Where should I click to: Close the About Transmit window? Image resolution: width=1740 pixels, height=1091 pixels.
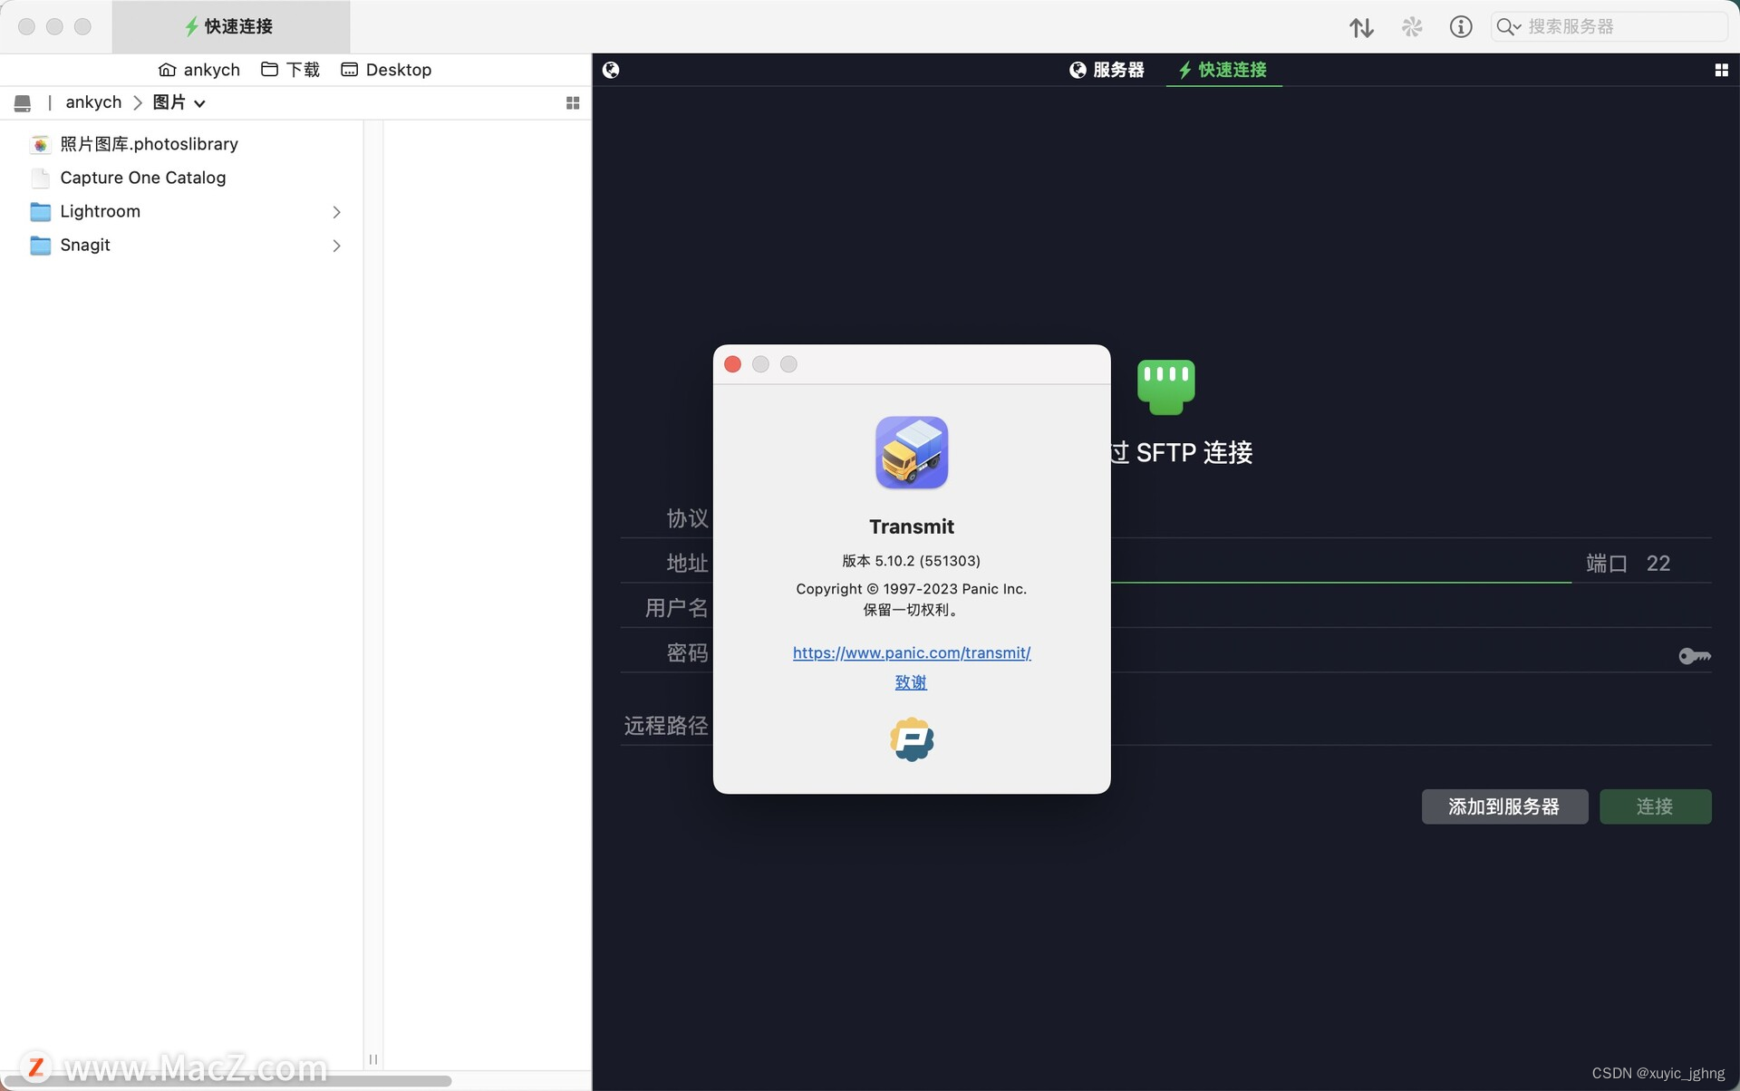coord(733,364)
